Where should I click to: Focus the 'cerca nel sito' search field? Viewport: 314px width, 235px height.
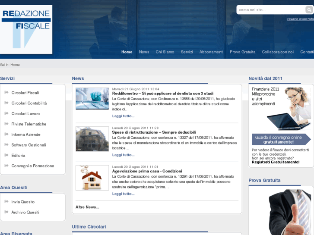271,10
